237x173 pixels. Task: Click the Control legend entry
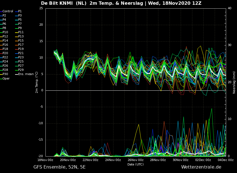[6, 11]
